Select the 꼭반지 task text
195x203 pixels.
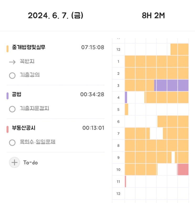[27, 62]
